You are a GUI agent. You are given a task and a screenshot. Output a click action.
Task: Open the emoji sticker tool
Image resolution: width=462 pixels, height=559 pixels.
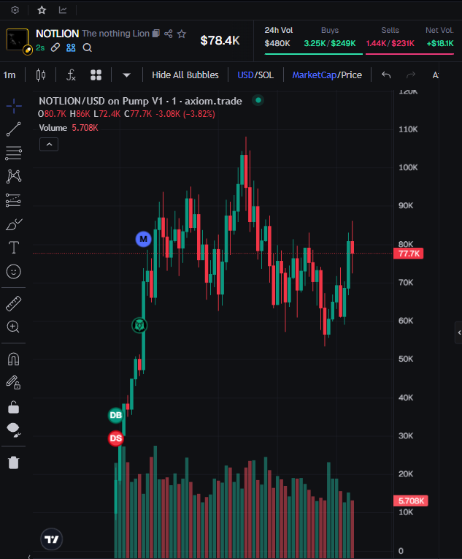coord(14,272)
